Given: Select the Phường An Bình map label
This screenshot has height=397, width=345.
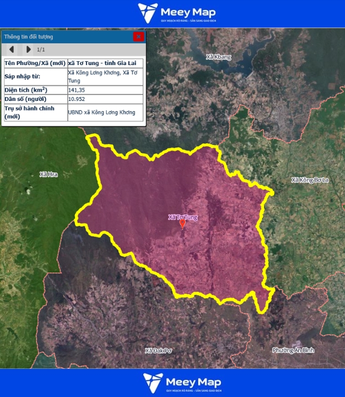Looking at the screenshot, I should pos(293,350).
